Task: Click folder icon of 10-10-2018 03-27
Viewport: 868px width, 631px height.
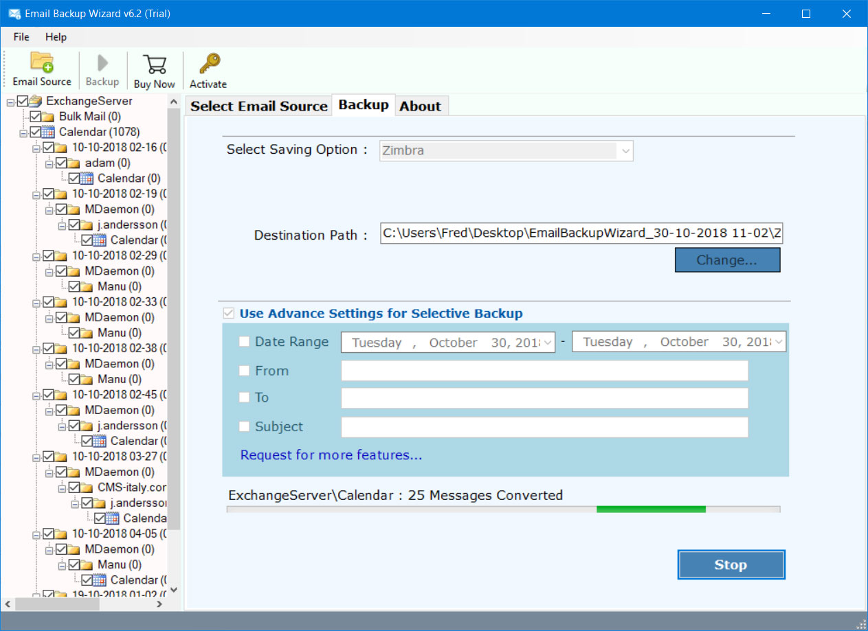Action: (61, 457)
